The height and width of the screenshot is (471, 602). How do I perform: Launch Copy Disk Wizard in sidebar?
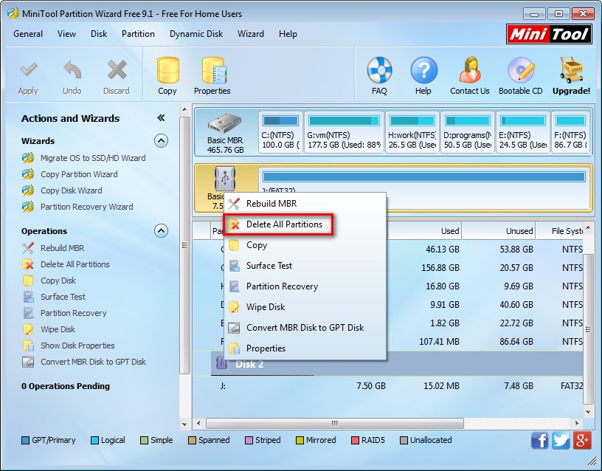(x=72, y=190)
